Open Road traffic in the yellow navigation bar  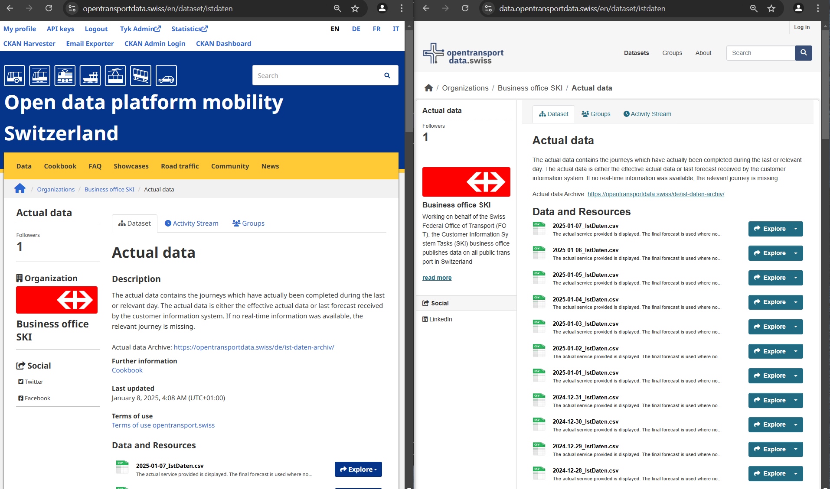[x=180, y=166]
